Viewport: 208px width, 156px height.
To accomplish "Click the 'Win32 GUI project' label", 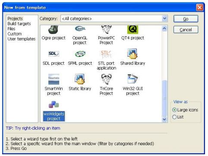I will [132, 91].
